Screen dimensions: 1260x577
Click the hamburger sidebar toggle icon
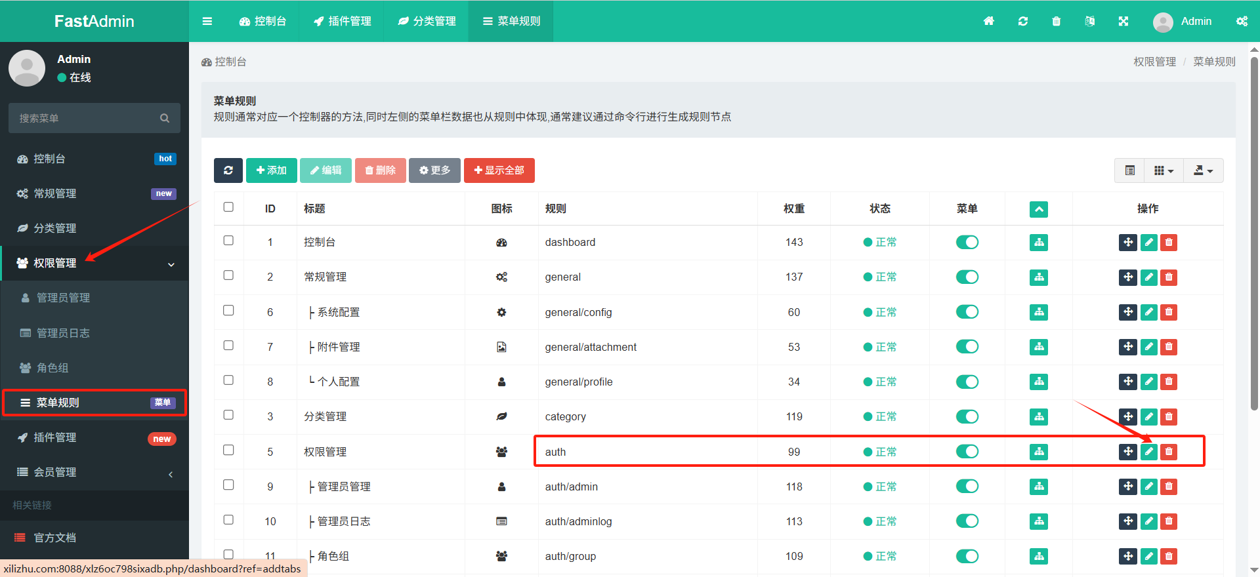[x=207, y=21]
